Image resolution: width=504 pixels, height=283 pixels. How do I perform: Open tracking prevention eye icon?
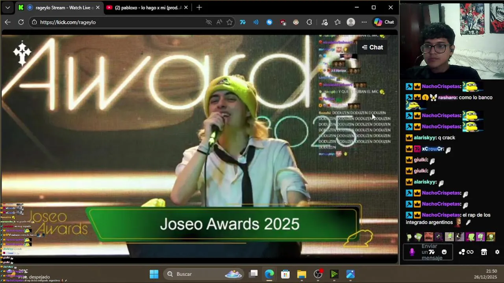(209, 22)
